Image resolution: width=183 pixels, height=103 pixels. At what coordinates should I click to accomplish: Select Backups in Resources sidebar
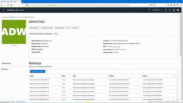click(x=5, y=69)
